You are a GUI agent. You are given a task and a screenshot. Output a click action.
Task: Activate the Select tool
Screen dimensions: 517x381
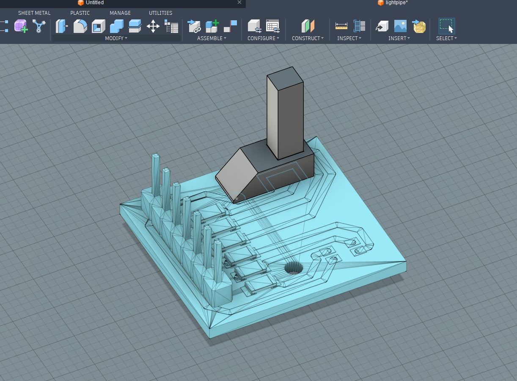[446, 26]
